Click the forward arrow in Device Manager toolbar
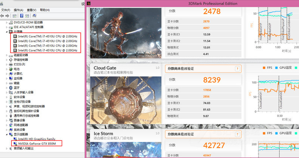Screen dimensions: 299x158 click(7, 16)
